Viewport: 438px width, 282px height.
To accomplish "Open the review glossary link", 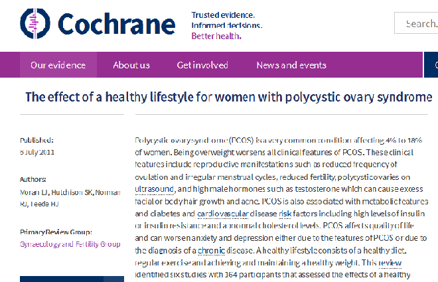I will (390, 263).
